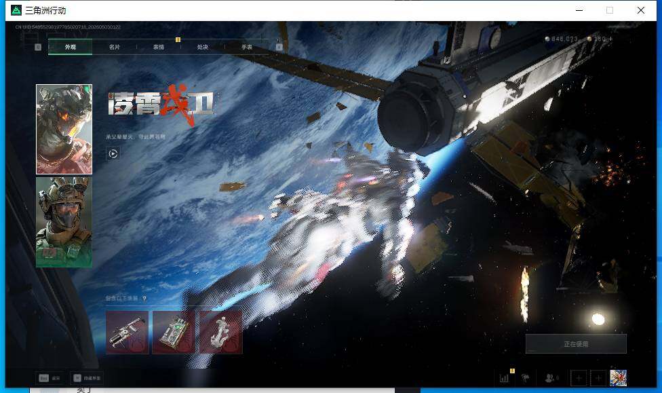Select the white charm item card
This screenshot has height=393, width=662.
pyautogui.click(x=221, y=332)
